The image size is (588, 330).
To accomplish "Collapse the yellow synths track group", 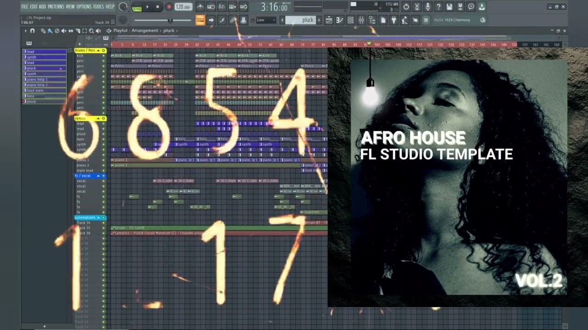I will [98, 118].
